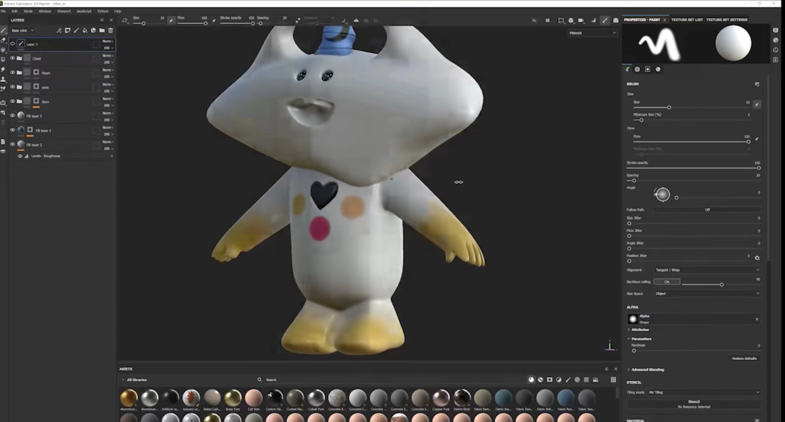Screen dimensions: 785x422
Task: Add a new fill layer with bucket icon
Action: pyautogui.click(x=85, y=31)
